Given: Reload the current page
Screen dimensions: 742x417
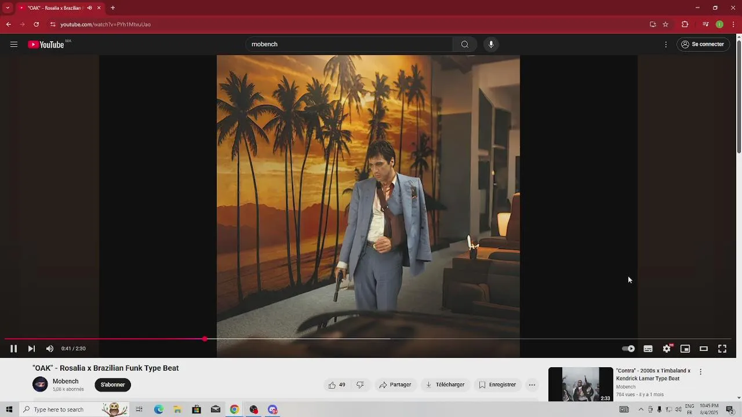Looking at the screenshot, I should click(x=36, y=24).
